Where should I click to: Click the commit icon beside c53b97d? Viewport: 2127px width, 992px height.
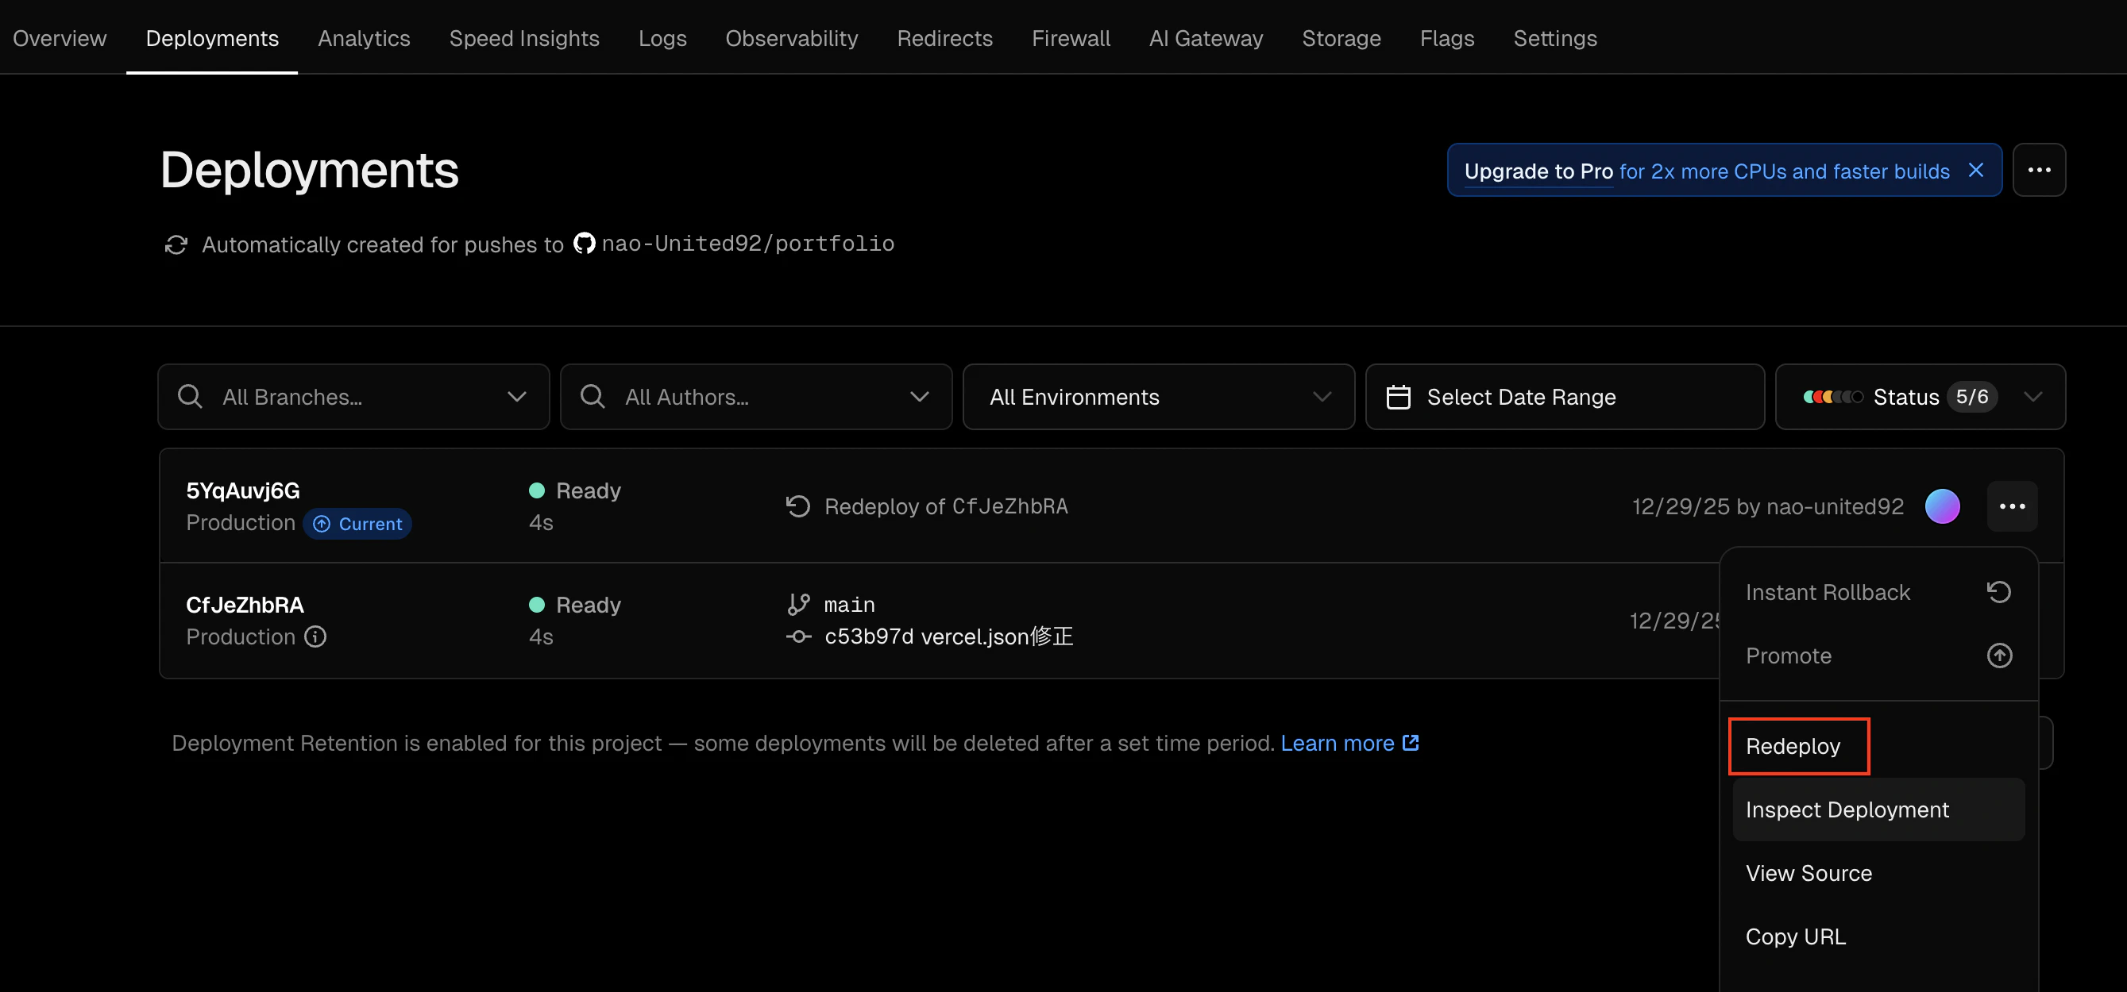pyautogui.click(x=798, y=636)
